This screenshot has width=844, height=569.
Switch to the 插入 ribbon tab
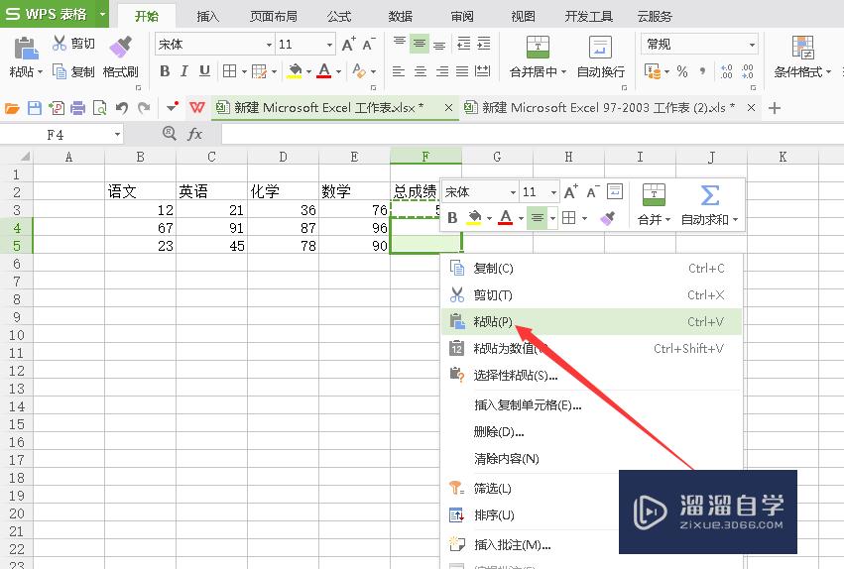pos(207,16)
